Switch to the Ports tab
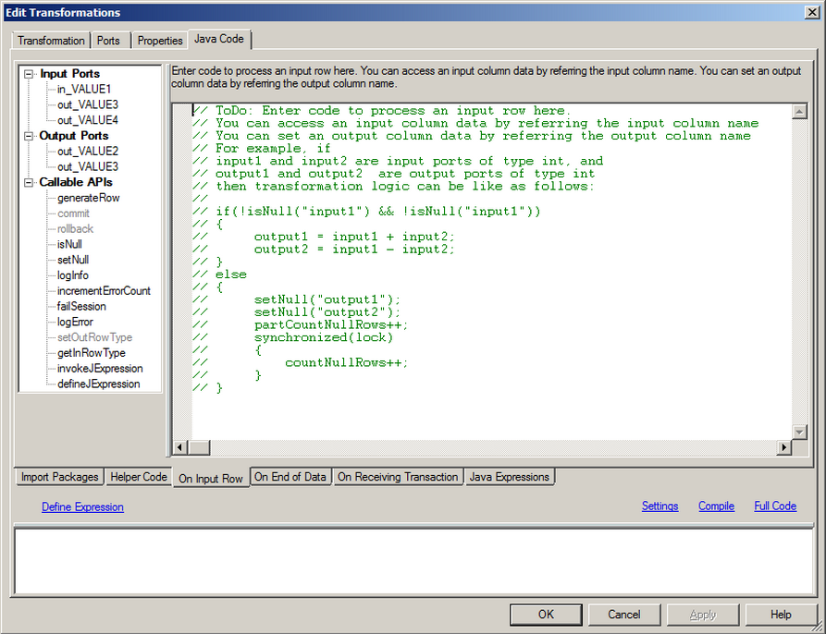 click(x=108, y=41)
